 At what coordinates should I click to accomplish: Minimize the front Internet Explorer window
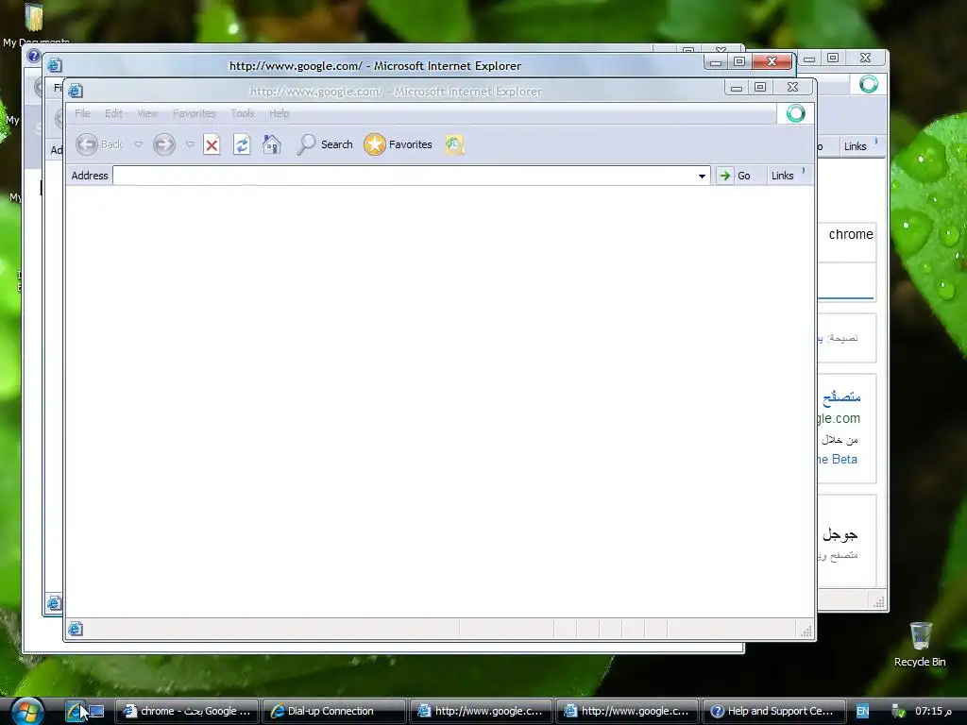[737, 88]
